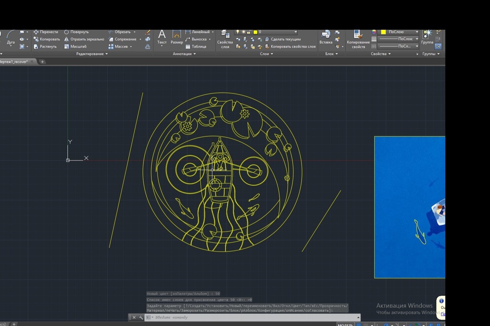Click the edit block icon beside Вставка
Viewport: 490px width, 326px height.
(337, 39)
